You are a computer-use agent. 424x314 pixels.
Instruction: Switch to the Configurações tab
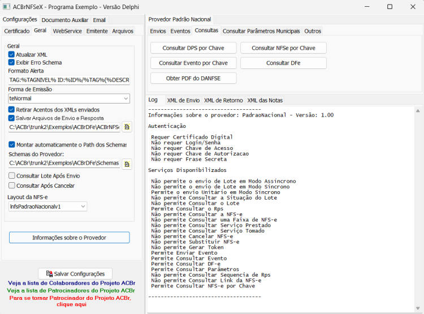pyautogui.click(x=20, y=19)
